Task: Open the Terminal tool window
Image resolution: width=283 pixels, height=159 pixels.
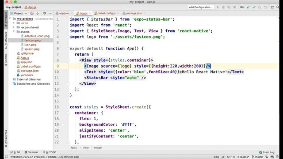Action: point(31,152)
